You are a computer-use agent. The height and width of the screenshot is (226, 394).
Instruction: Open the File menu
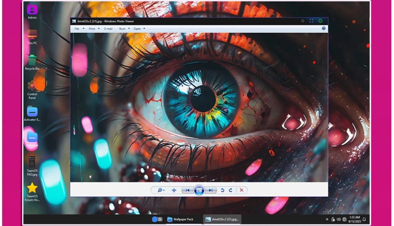77,29
